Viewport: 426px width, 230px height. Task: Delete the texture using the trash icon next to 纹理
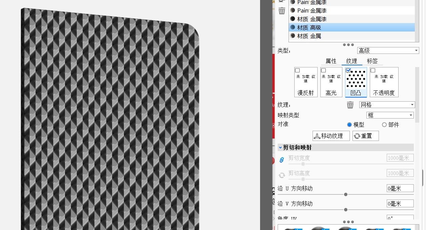click(350, 105)
